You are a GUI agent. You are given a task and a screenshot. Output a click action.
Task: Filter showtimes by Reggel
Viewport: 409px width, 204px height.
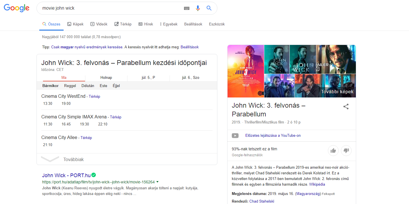click(70, 86)
